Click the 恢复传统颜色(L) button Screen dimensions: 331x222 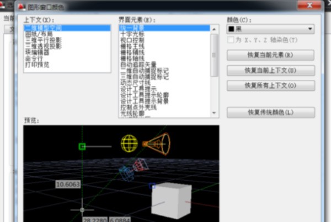click(x=271, y=112)
